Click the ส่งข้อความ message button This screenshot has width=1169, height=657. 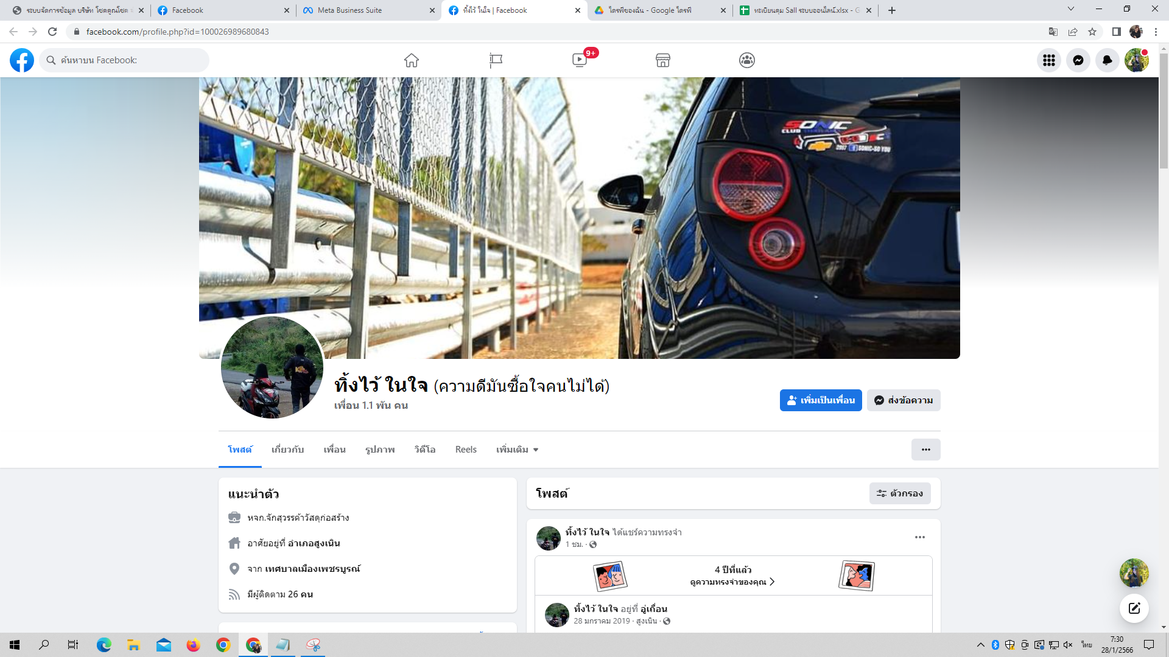point(904,400)
